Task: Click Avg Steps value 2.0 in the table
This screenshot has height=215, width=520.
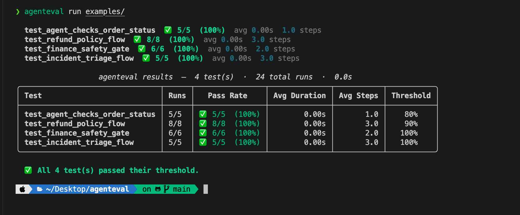Action: coord(372,133)
